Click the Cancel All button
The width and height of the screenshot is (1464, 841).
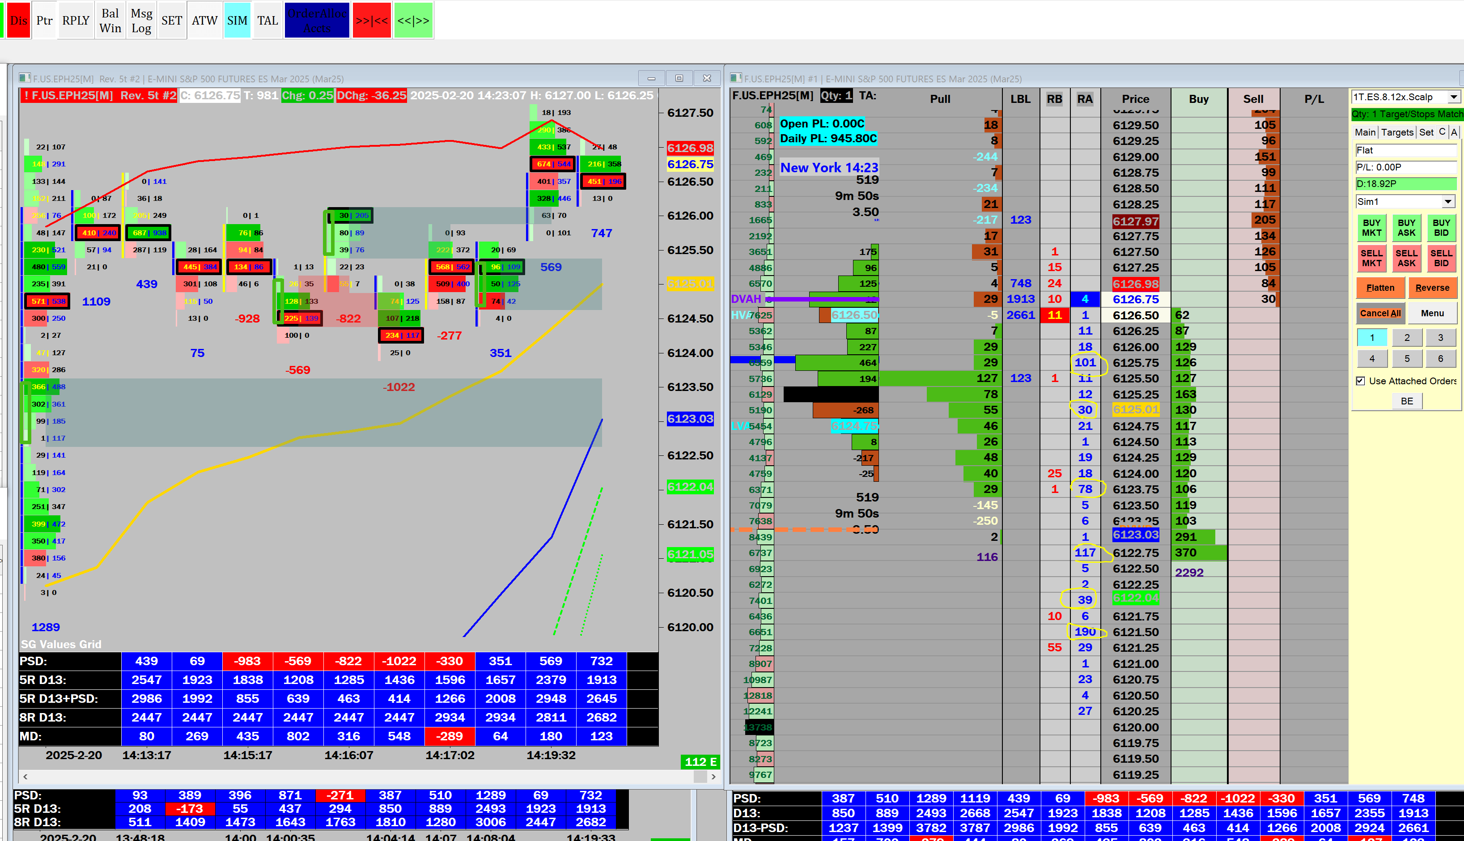point(1380,313)
